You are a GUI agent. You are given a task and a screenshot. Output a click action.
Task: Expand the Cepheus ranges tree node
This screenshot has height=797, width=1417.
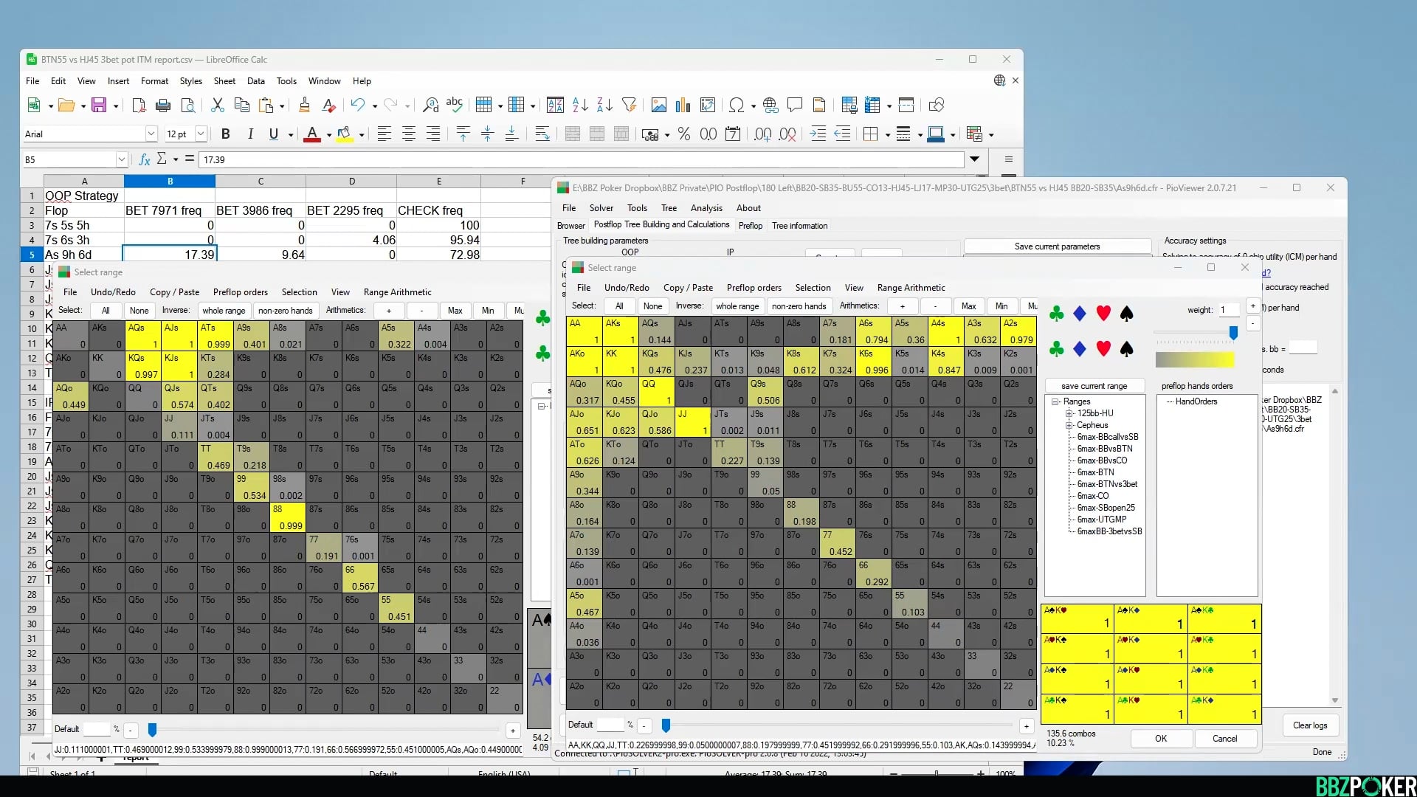[x=1069, y=425]
